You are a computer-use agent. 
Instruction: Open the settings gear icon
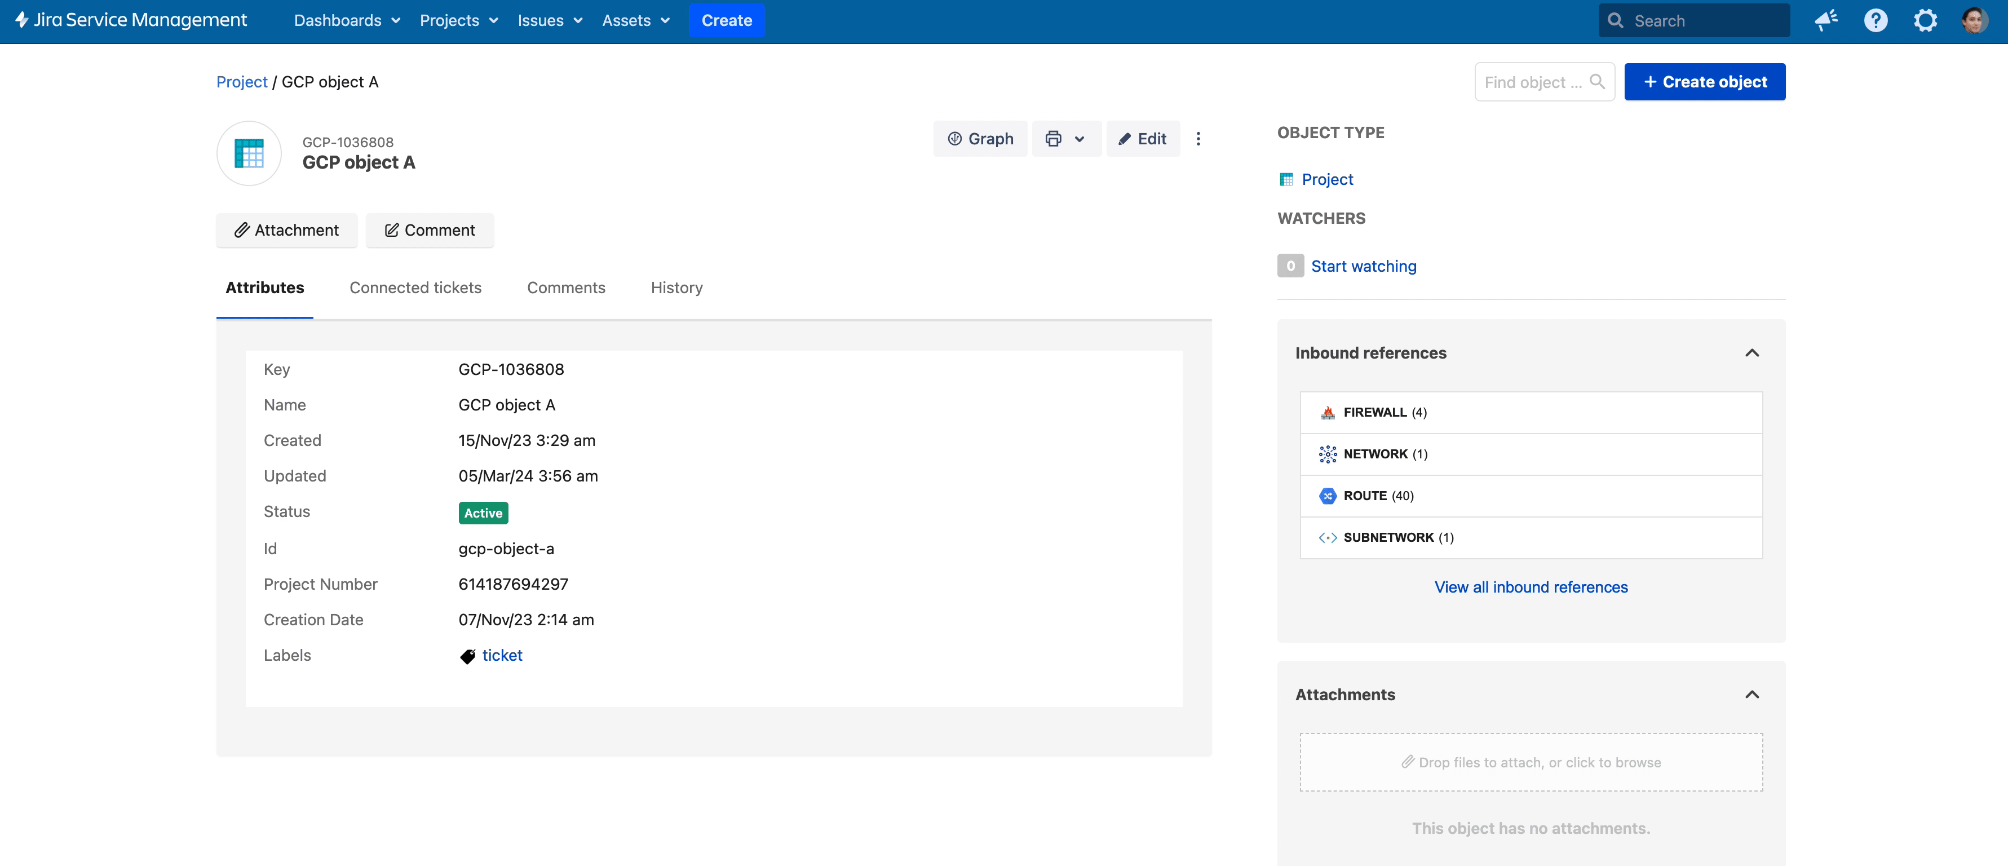point(1925,20)
